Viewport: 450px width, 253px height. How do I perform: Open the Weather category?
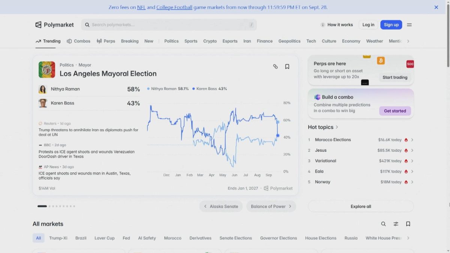(375, 41)
